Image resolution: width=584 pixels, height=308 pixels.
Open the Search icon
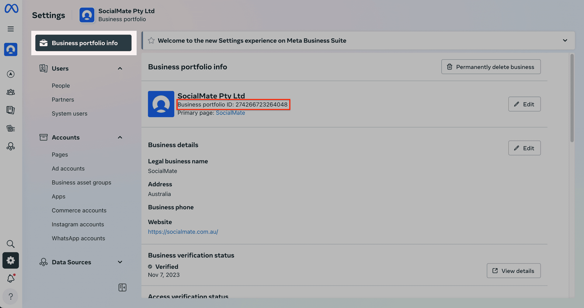(11, 244)
